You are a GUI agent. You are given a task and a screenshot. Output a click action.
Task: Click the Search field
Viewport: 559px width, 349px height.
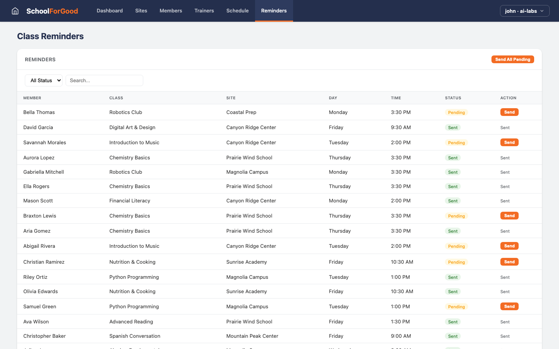(104, 80)
